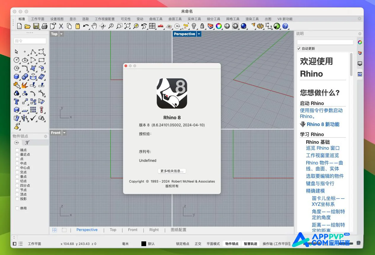Select the Right viewport tab at bottom

154,230
